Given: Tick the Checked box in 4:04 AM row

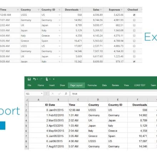Looking at the screenshot, I should tap(134, 36).
